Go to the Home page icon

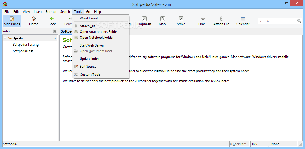[34, 19]
